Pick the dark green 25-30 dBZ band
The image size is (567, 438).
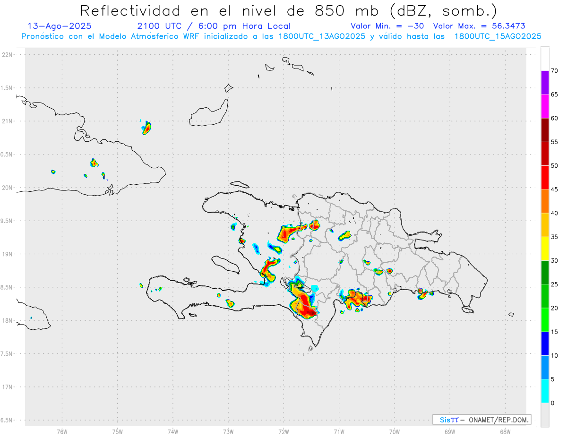coord(545,273)
